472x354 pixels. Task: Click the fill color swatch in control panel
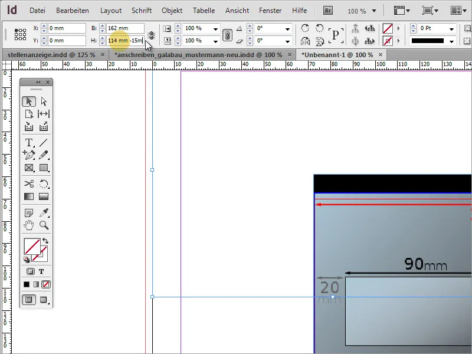(x=388, y=28)
